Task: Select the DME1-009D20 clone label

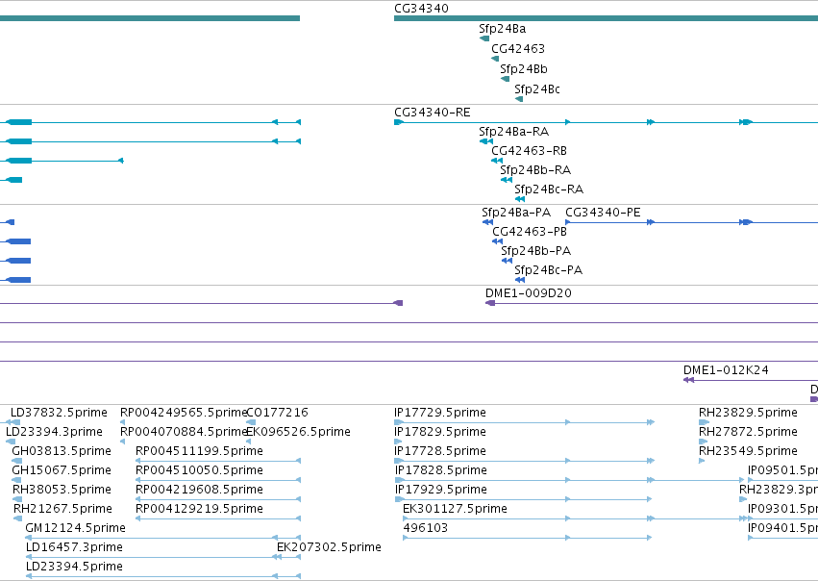Action: coord(529,293)
